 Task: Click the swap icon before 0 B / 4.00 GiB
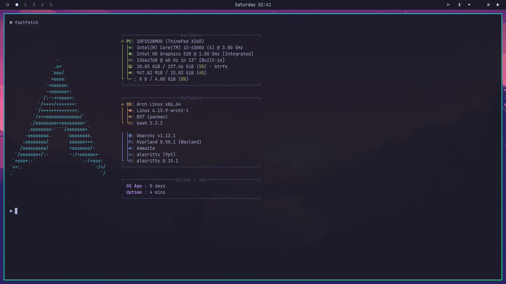point(130,79)
